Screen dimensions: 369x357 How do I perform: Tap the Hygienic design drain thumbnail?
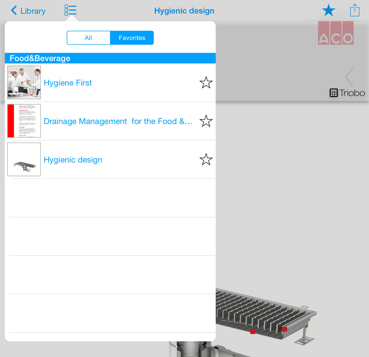[24, 159]
